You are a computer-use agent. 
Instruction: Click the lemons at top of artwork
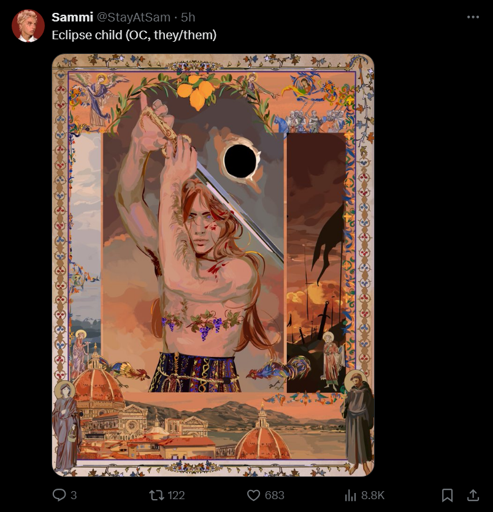pos(197,92)
